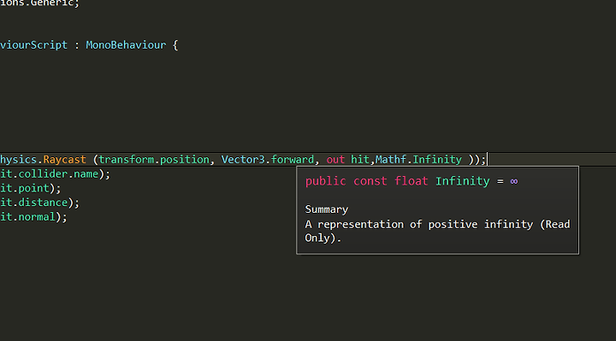Place cursor on transform.position argument
The image size is (616, 341).
154,160
